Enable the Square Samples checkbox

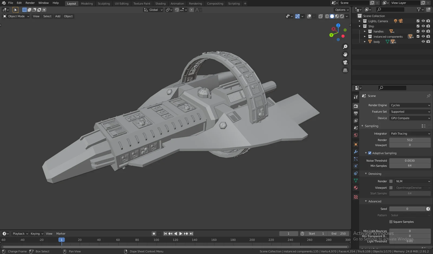click(x=391, y=222)
